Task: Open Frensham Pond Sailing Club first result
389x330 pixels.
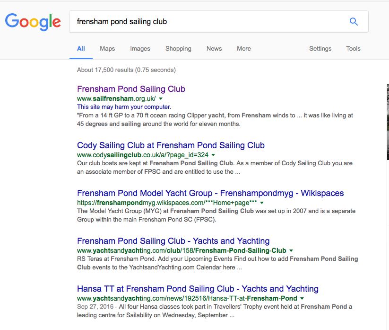Action: tap(131, 89)
